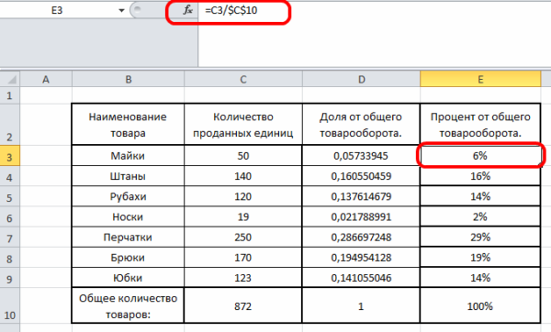This screenshot has width=551, height=332.
Task: Select the cell 0,194954128
Action: [x=361, y=257]
